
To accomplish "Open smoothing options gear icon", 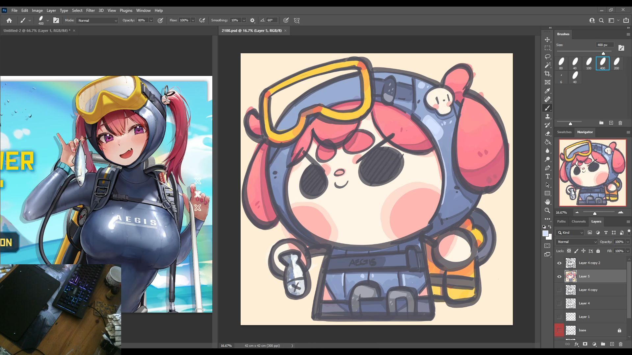I will click(x=252, y=20).
